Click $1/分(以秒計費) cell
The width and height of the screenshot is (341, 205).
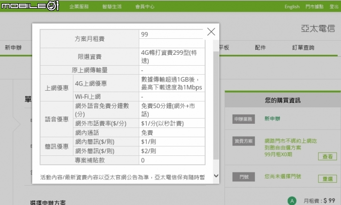172,123
